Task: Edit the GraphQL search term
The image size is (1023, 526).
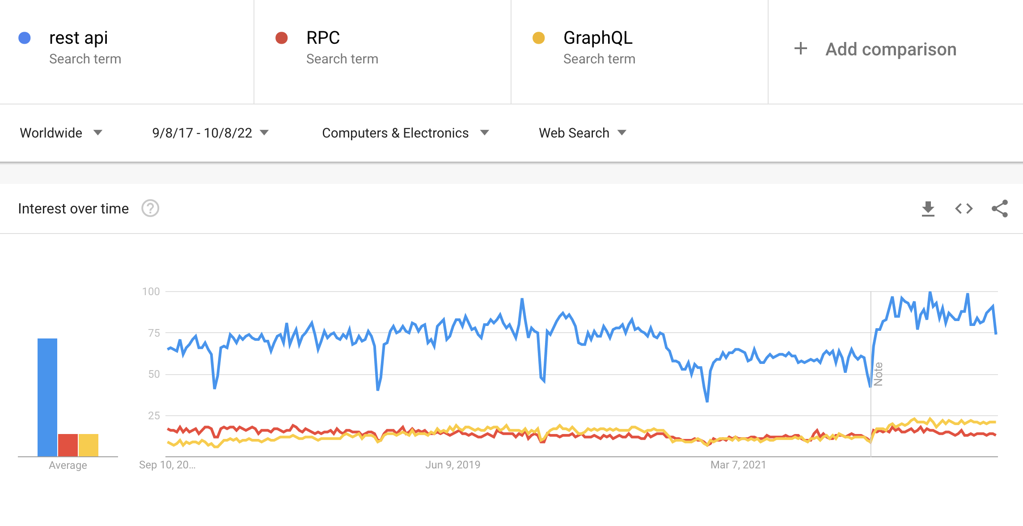Action: coord(598,38)
